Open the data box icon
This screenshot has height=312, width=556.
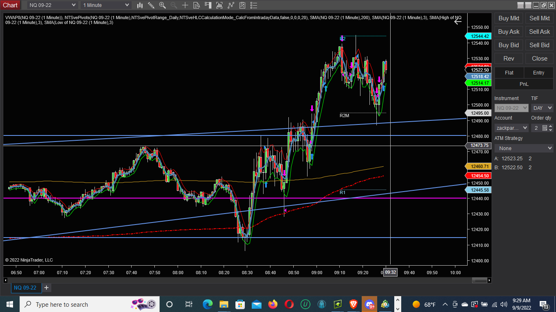tap(197, 5)
